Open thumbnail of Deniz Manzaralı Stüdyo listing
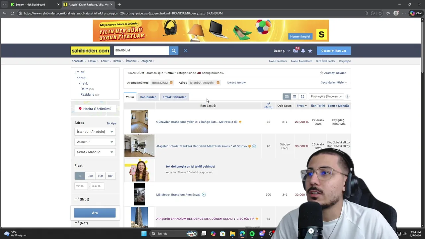 coord(139,146)
